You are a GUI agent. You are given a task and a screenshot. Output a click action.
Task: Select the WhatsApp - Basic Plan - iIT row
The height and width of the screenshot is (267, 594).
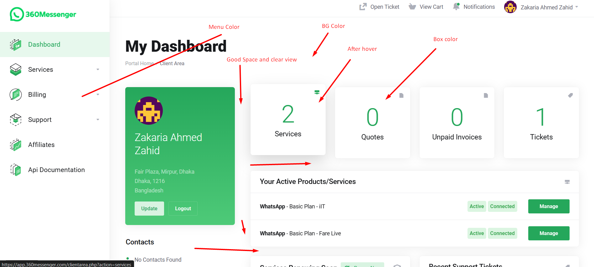tap(415, 206)
